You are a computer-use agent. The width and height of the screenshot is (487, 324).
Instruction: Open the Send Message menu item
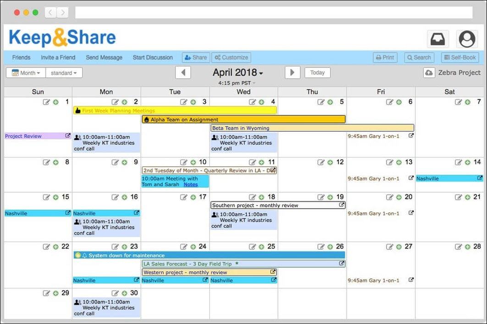pyautogui.click(x=103, y=57)
